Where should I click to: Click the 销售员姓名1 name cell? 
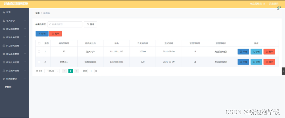click(90, 62)
